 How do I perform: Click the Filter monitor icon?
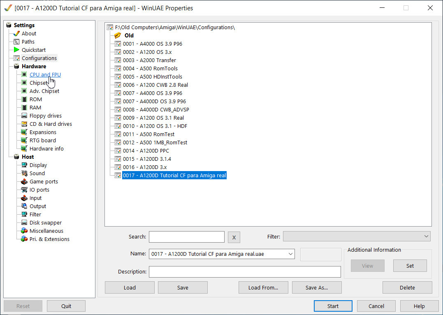(24, 214)
